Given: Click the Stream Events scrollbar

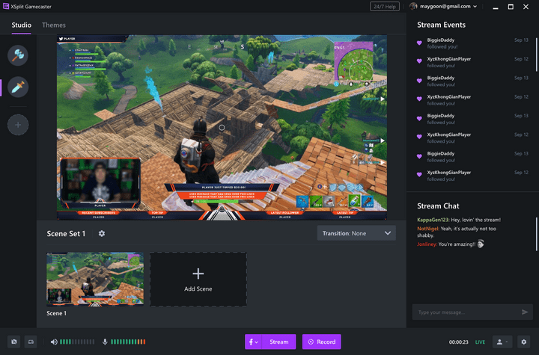Looking at the screenshot, I should coord(537,55).
